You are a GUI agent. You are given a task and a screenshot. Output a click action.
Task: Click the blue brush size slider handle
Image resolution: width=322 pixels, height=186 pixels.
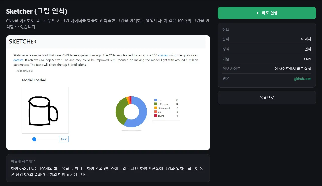34,139
